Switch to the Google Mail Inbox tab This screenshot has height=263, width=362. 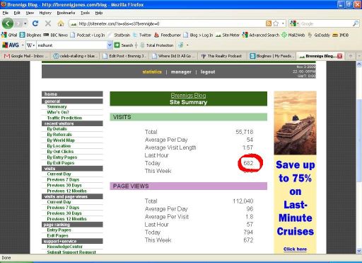point(26,56)
